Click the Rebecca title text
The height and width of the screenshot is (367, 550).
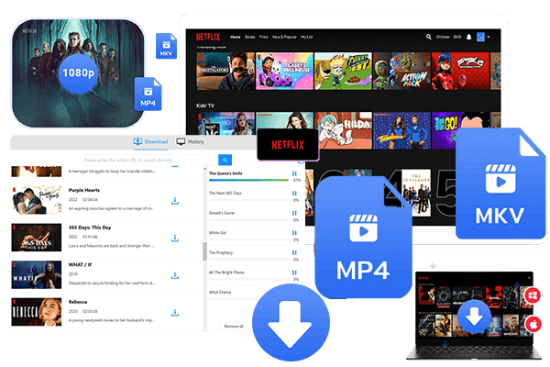(78, 302)
